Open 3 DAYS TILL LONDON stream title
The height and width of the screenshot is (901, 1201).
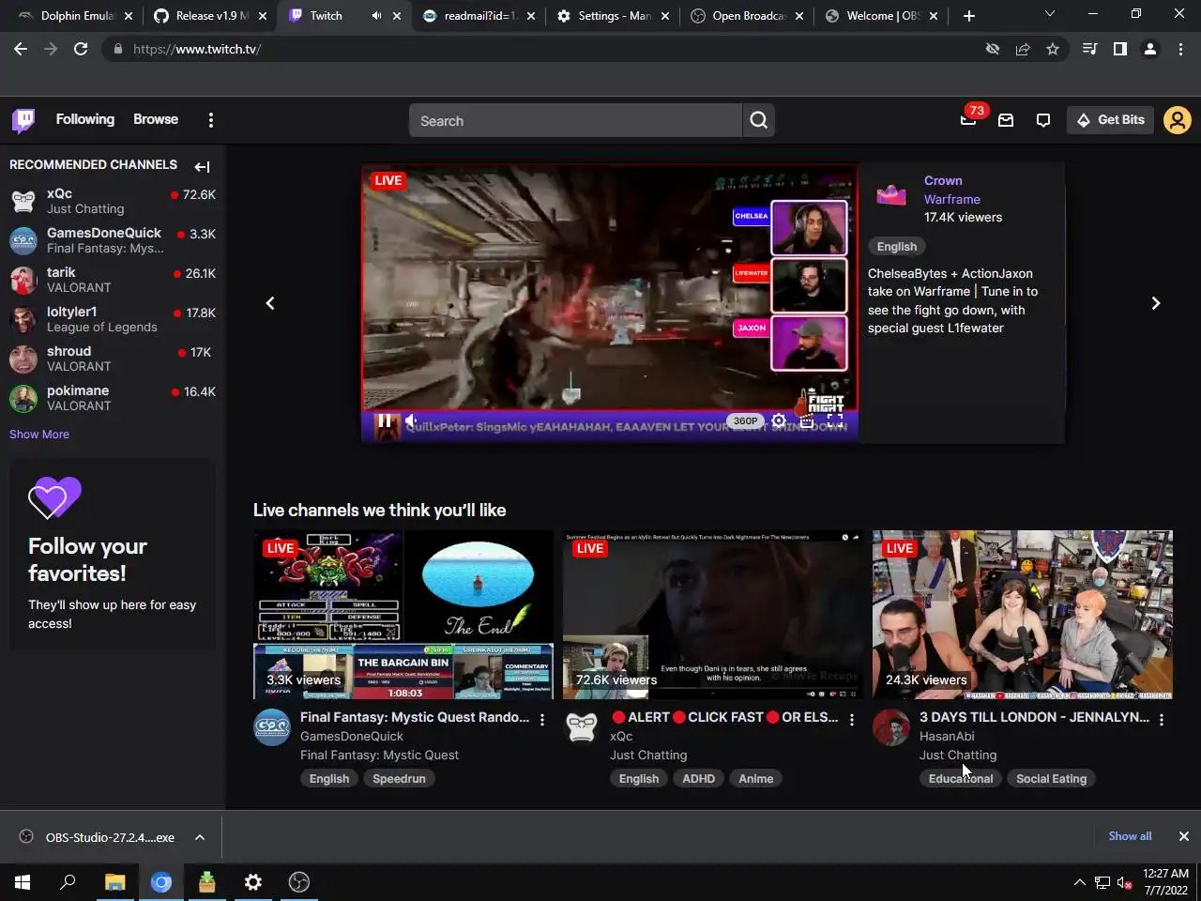[1034, 717]
